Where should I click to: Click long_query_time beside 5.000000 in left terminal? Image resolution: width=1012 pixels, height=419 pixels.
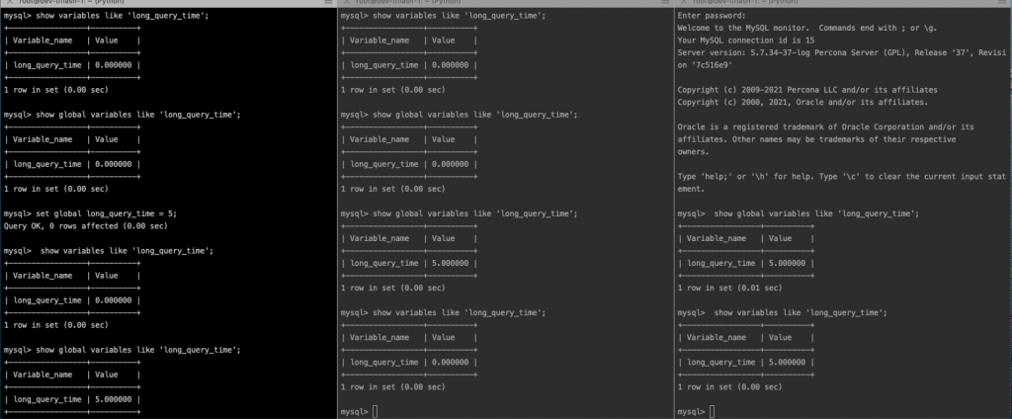(47, 399)
